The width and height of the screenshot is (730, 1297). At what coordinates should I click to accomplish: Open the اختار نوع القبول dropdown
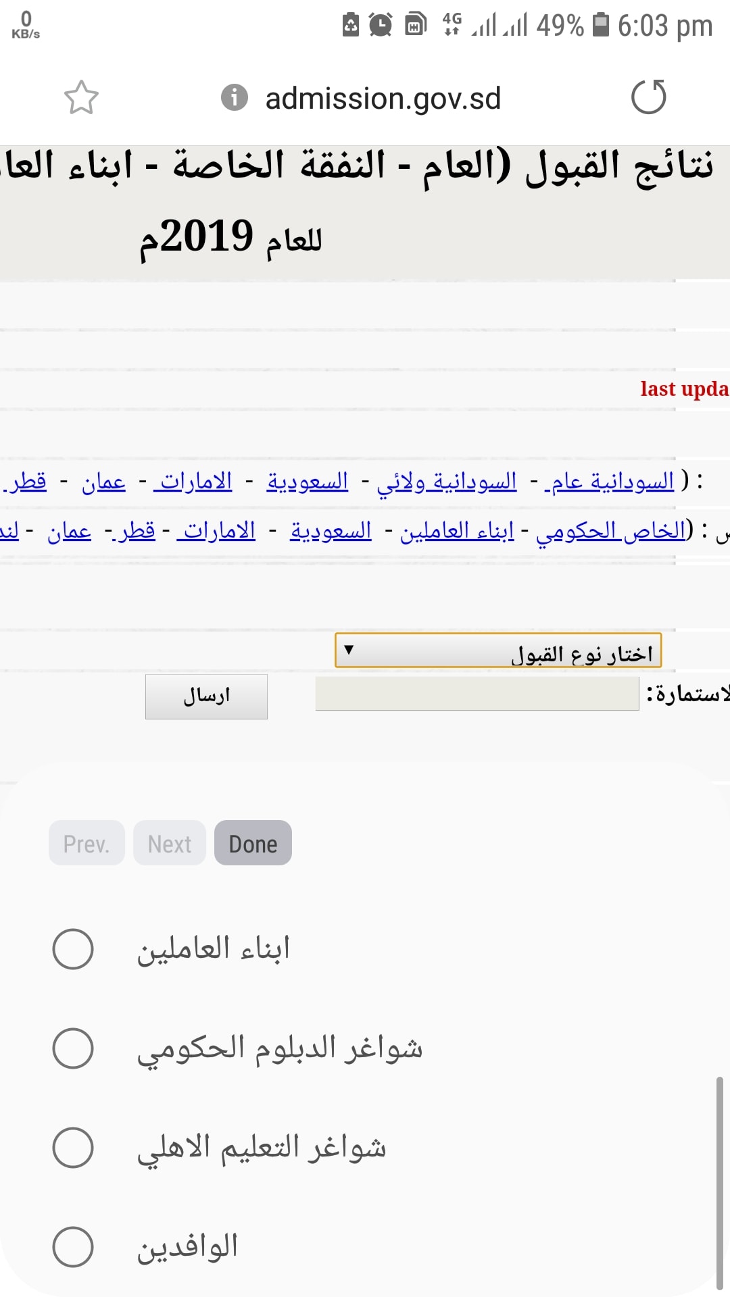[x=498, y=651]
